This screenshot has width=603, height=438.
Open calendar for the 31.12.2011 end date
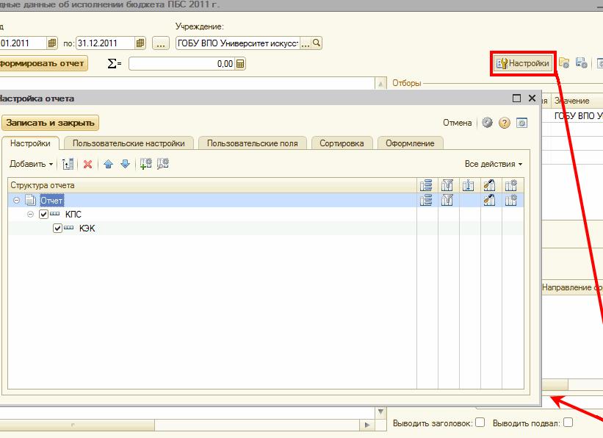pos(140,43)
